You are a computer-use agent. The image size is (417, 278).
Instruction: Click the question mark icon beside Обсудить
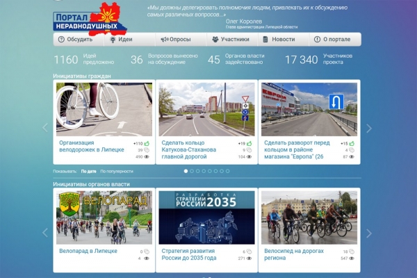coord(61,40)
